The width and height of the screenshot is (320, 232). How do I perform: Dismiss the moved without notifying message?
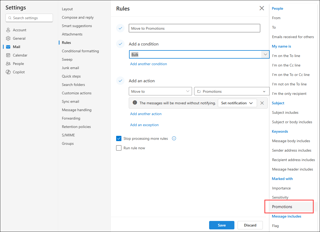click(262, 103)
